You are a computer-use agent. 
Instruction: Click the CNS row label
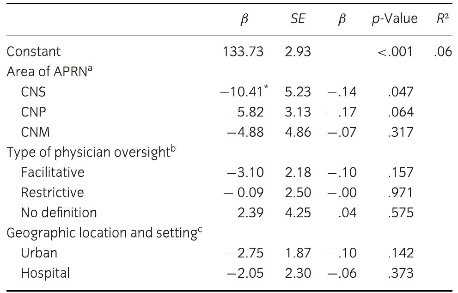tap(33, 92)
